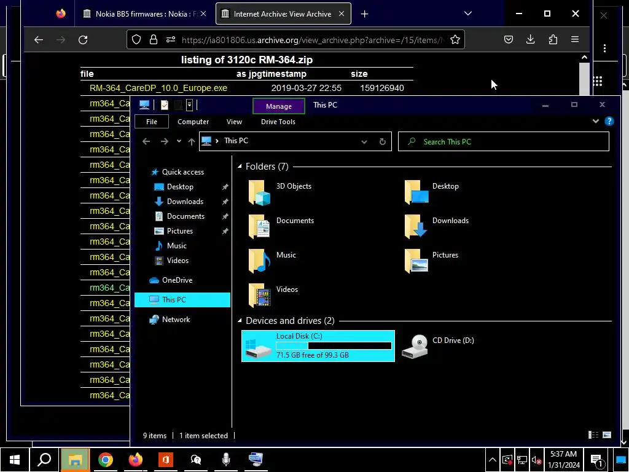This screenshot has width=629, height=472.
Task: Click Save to Pocket icon
Action: pyautogui.click(x=508, y=39)
